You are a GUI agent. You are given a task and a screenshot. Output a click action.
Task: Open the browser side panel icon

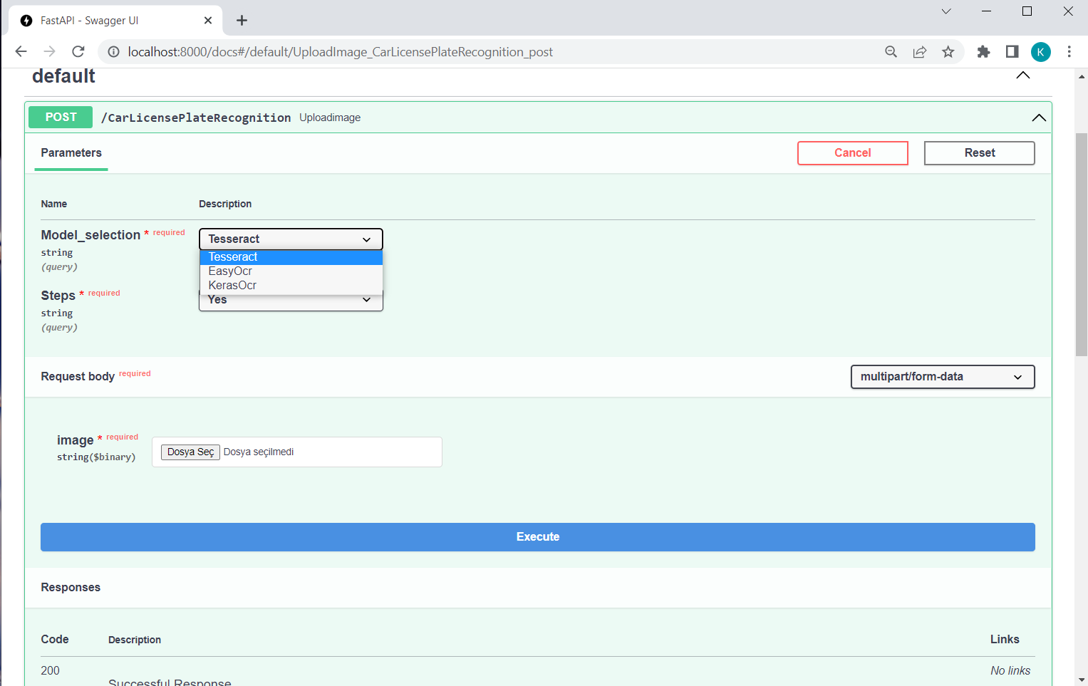point(1012,51)
